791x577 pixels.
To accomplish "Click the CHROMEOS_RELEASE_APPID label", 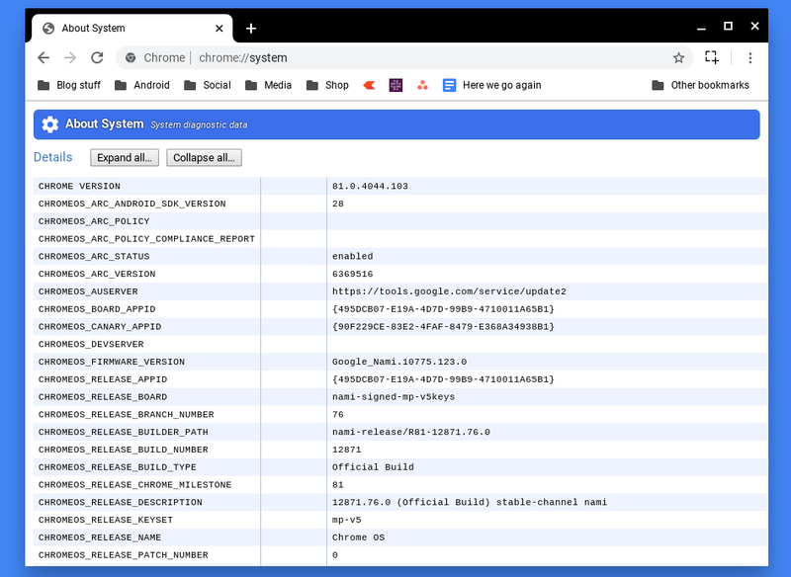I will (103, 379).
